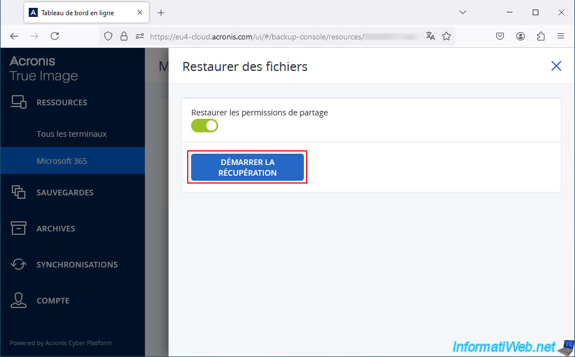Open the extensions puzzle icon
Viewport: 575px width, 357px height.
(541, 36)
